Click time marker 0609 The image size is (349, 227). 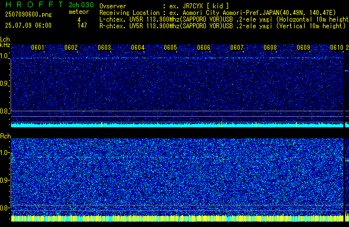click(304, 48)
